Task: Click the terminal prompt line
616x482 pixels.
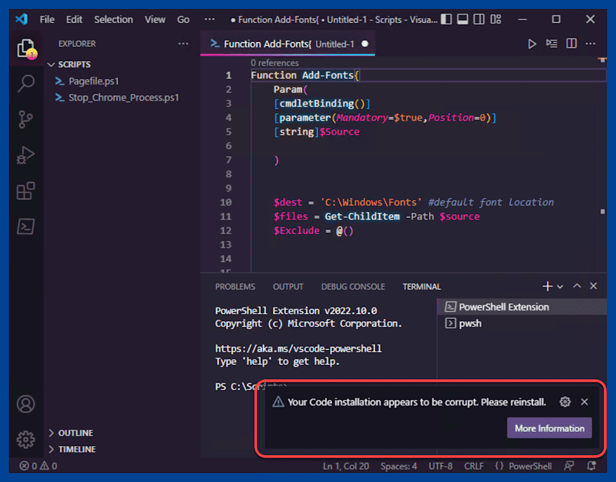Action: coord(251,387)
